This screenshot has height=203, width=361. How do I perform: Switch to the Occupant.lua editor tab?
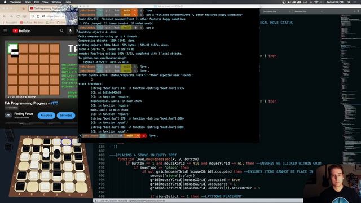pos(270,11)
